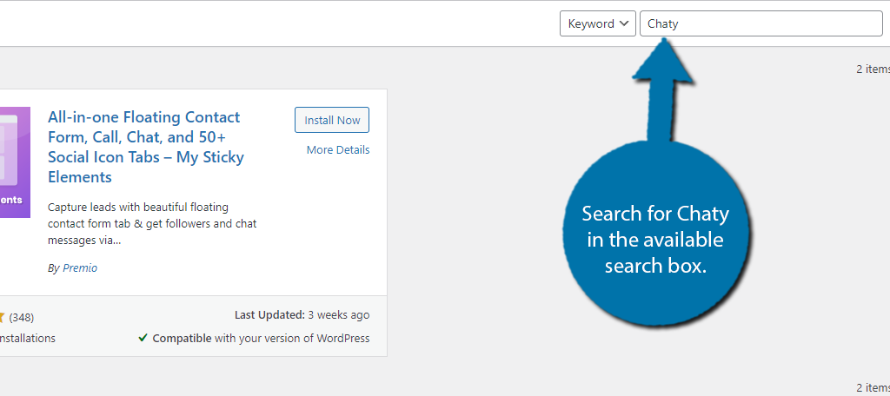Click the installations count text
890x396 pixels.
coord(26,339)
